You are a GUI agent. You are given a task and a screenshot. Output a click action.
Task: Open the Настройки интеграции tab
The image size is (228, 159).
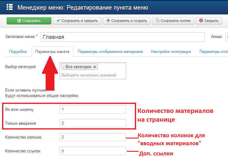[171, 51]
